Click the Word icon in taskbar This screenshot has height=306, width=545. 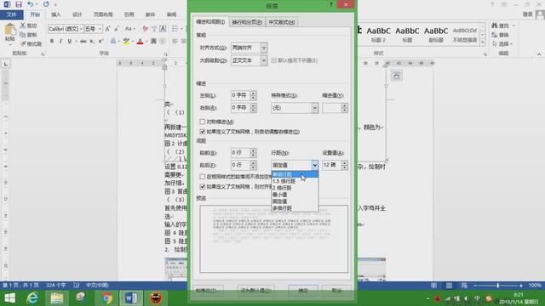click(131, 298)
